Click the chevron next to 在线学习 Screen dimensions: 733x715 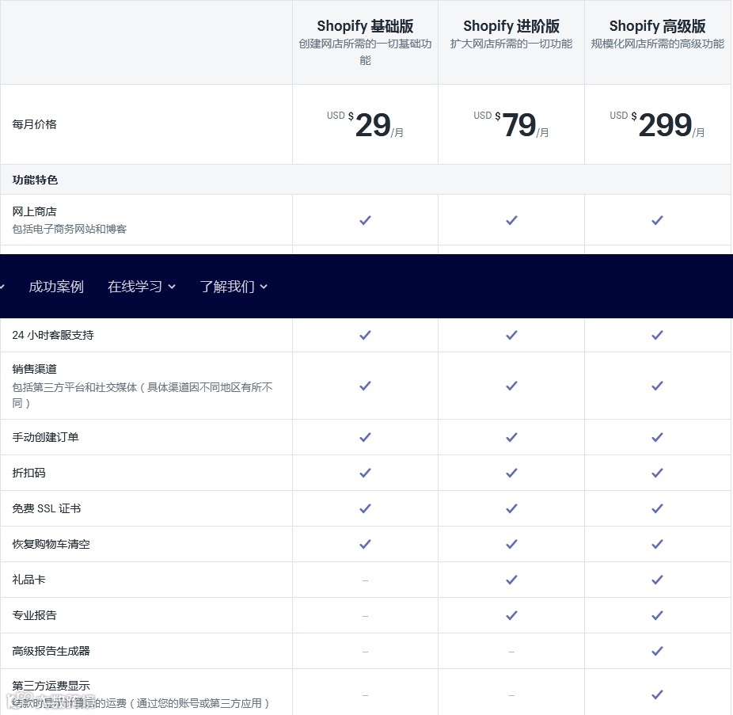click(x=172, y=287)
